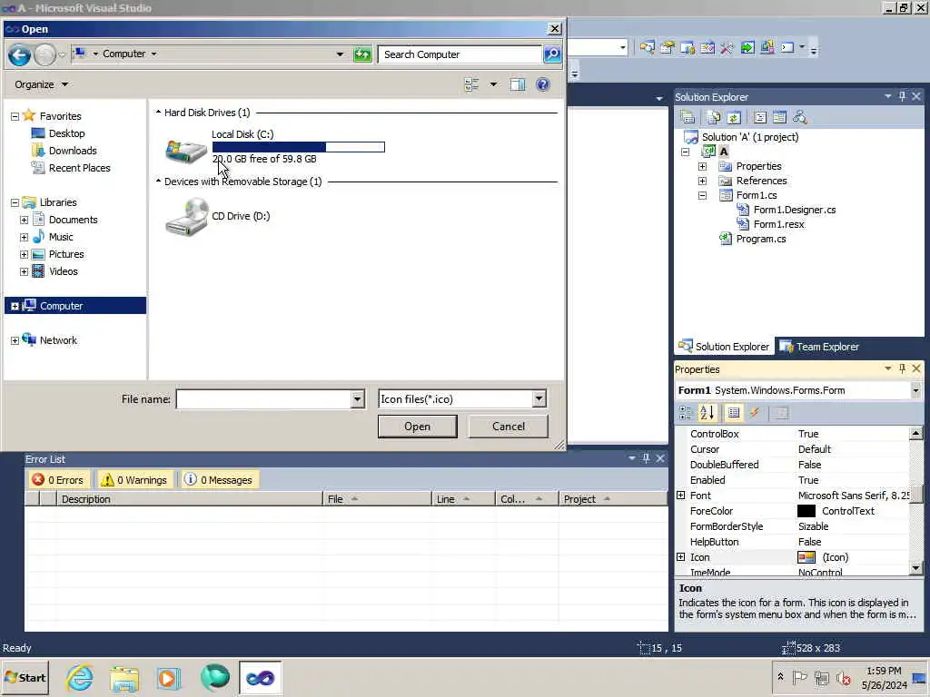
Task: Click View Designer in Solution Explorer toolbar
Action: coord(780,117)
